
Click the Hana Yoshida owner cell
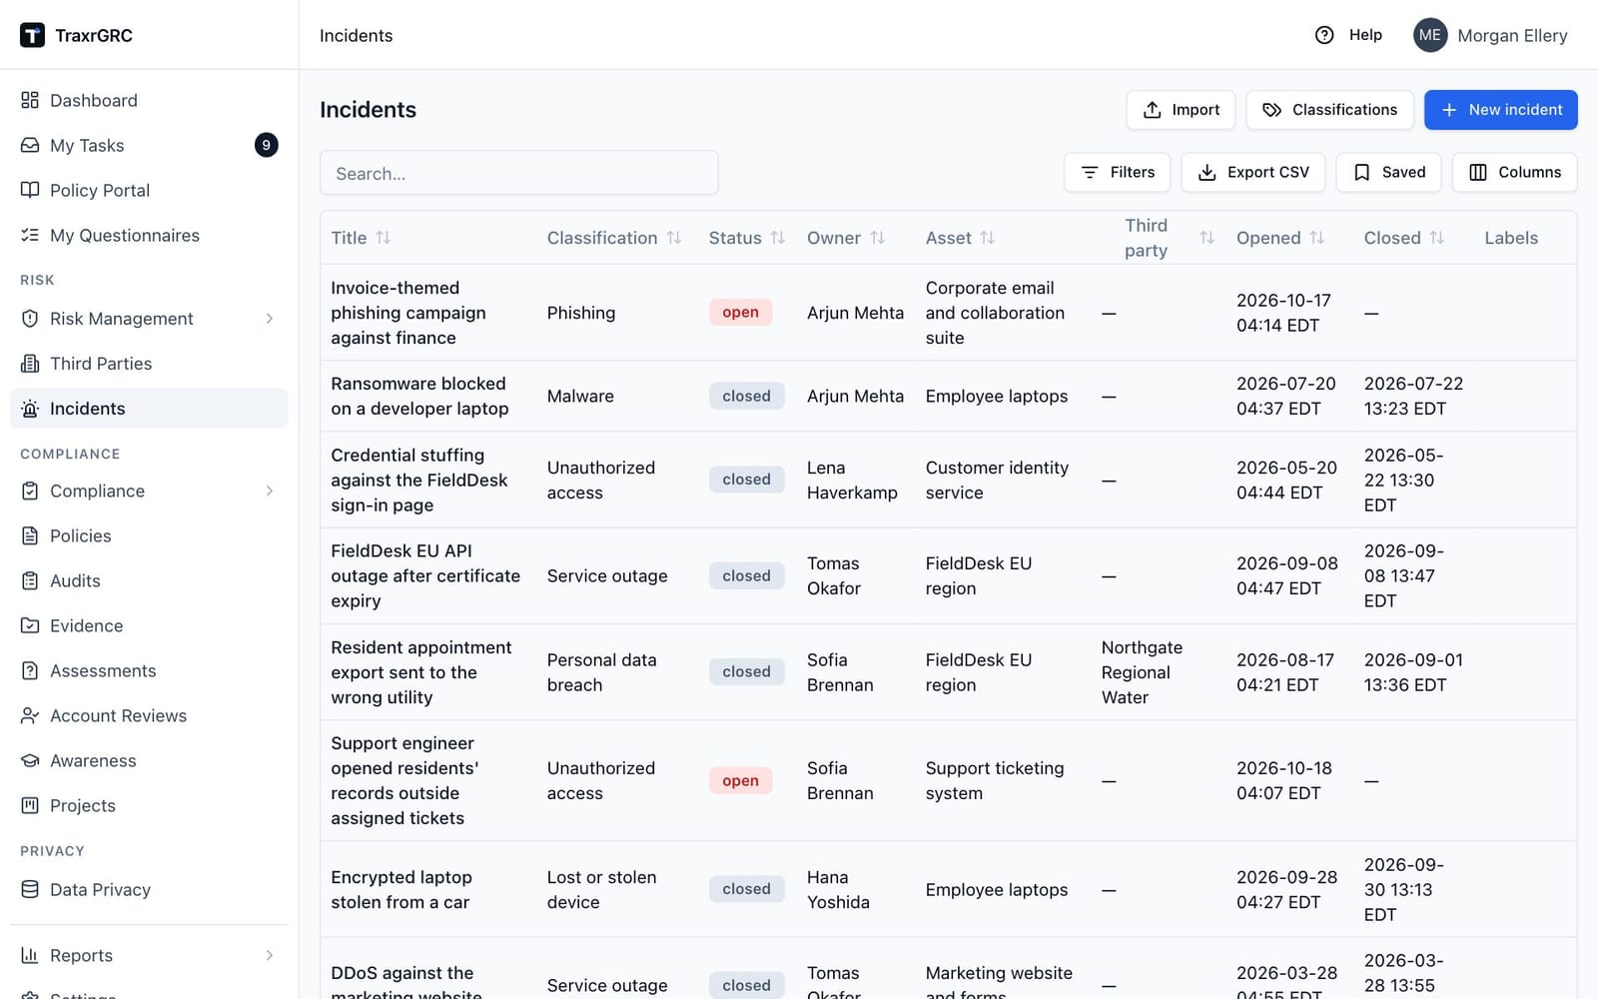(838, 889)
